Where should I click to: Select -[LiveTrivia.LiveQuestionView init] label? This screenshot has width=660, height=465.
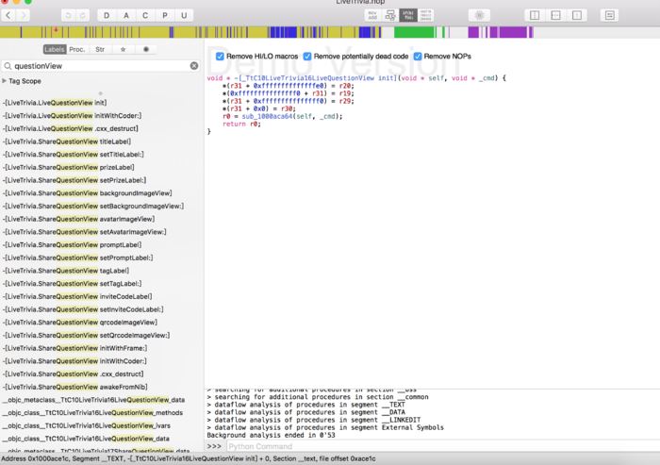pos(55,103)
